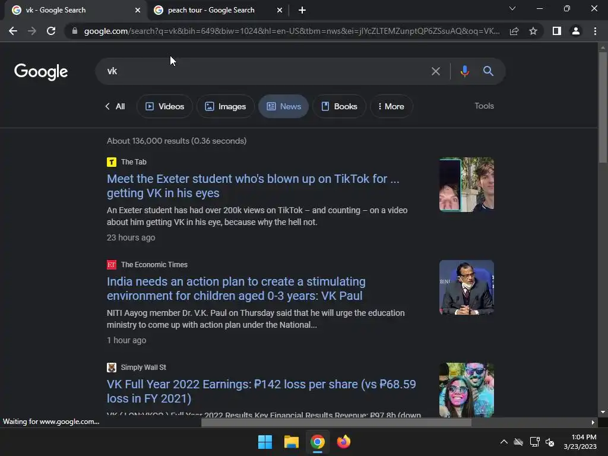Reload the current page
Viewport: 608px width, 456px height.
tap(51, 31)
